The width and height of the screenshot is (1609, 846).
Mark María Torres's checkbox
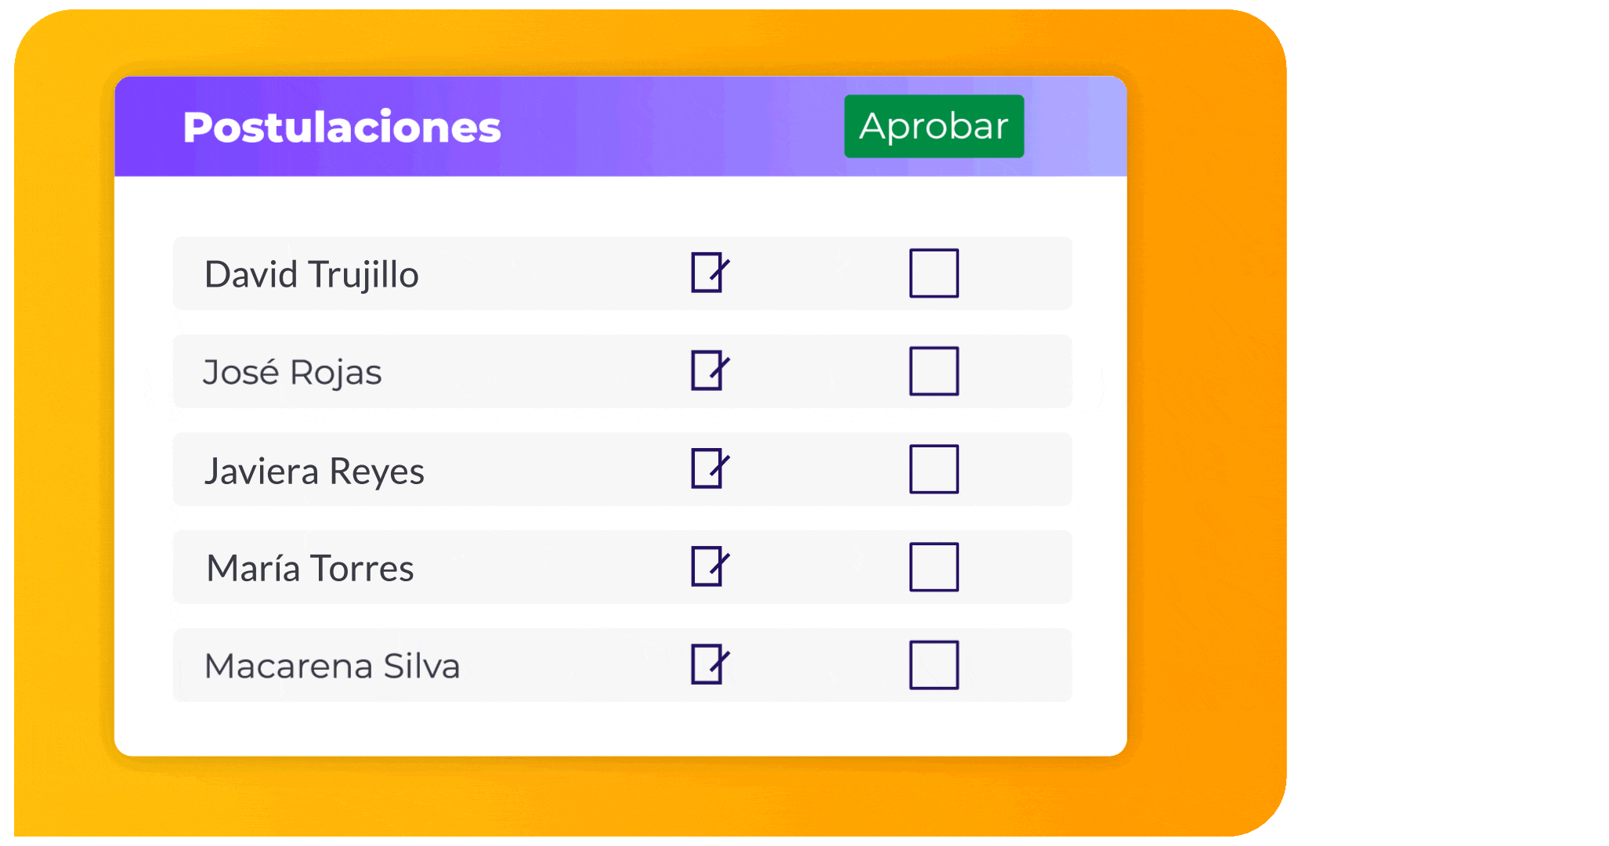pos(934,567)
